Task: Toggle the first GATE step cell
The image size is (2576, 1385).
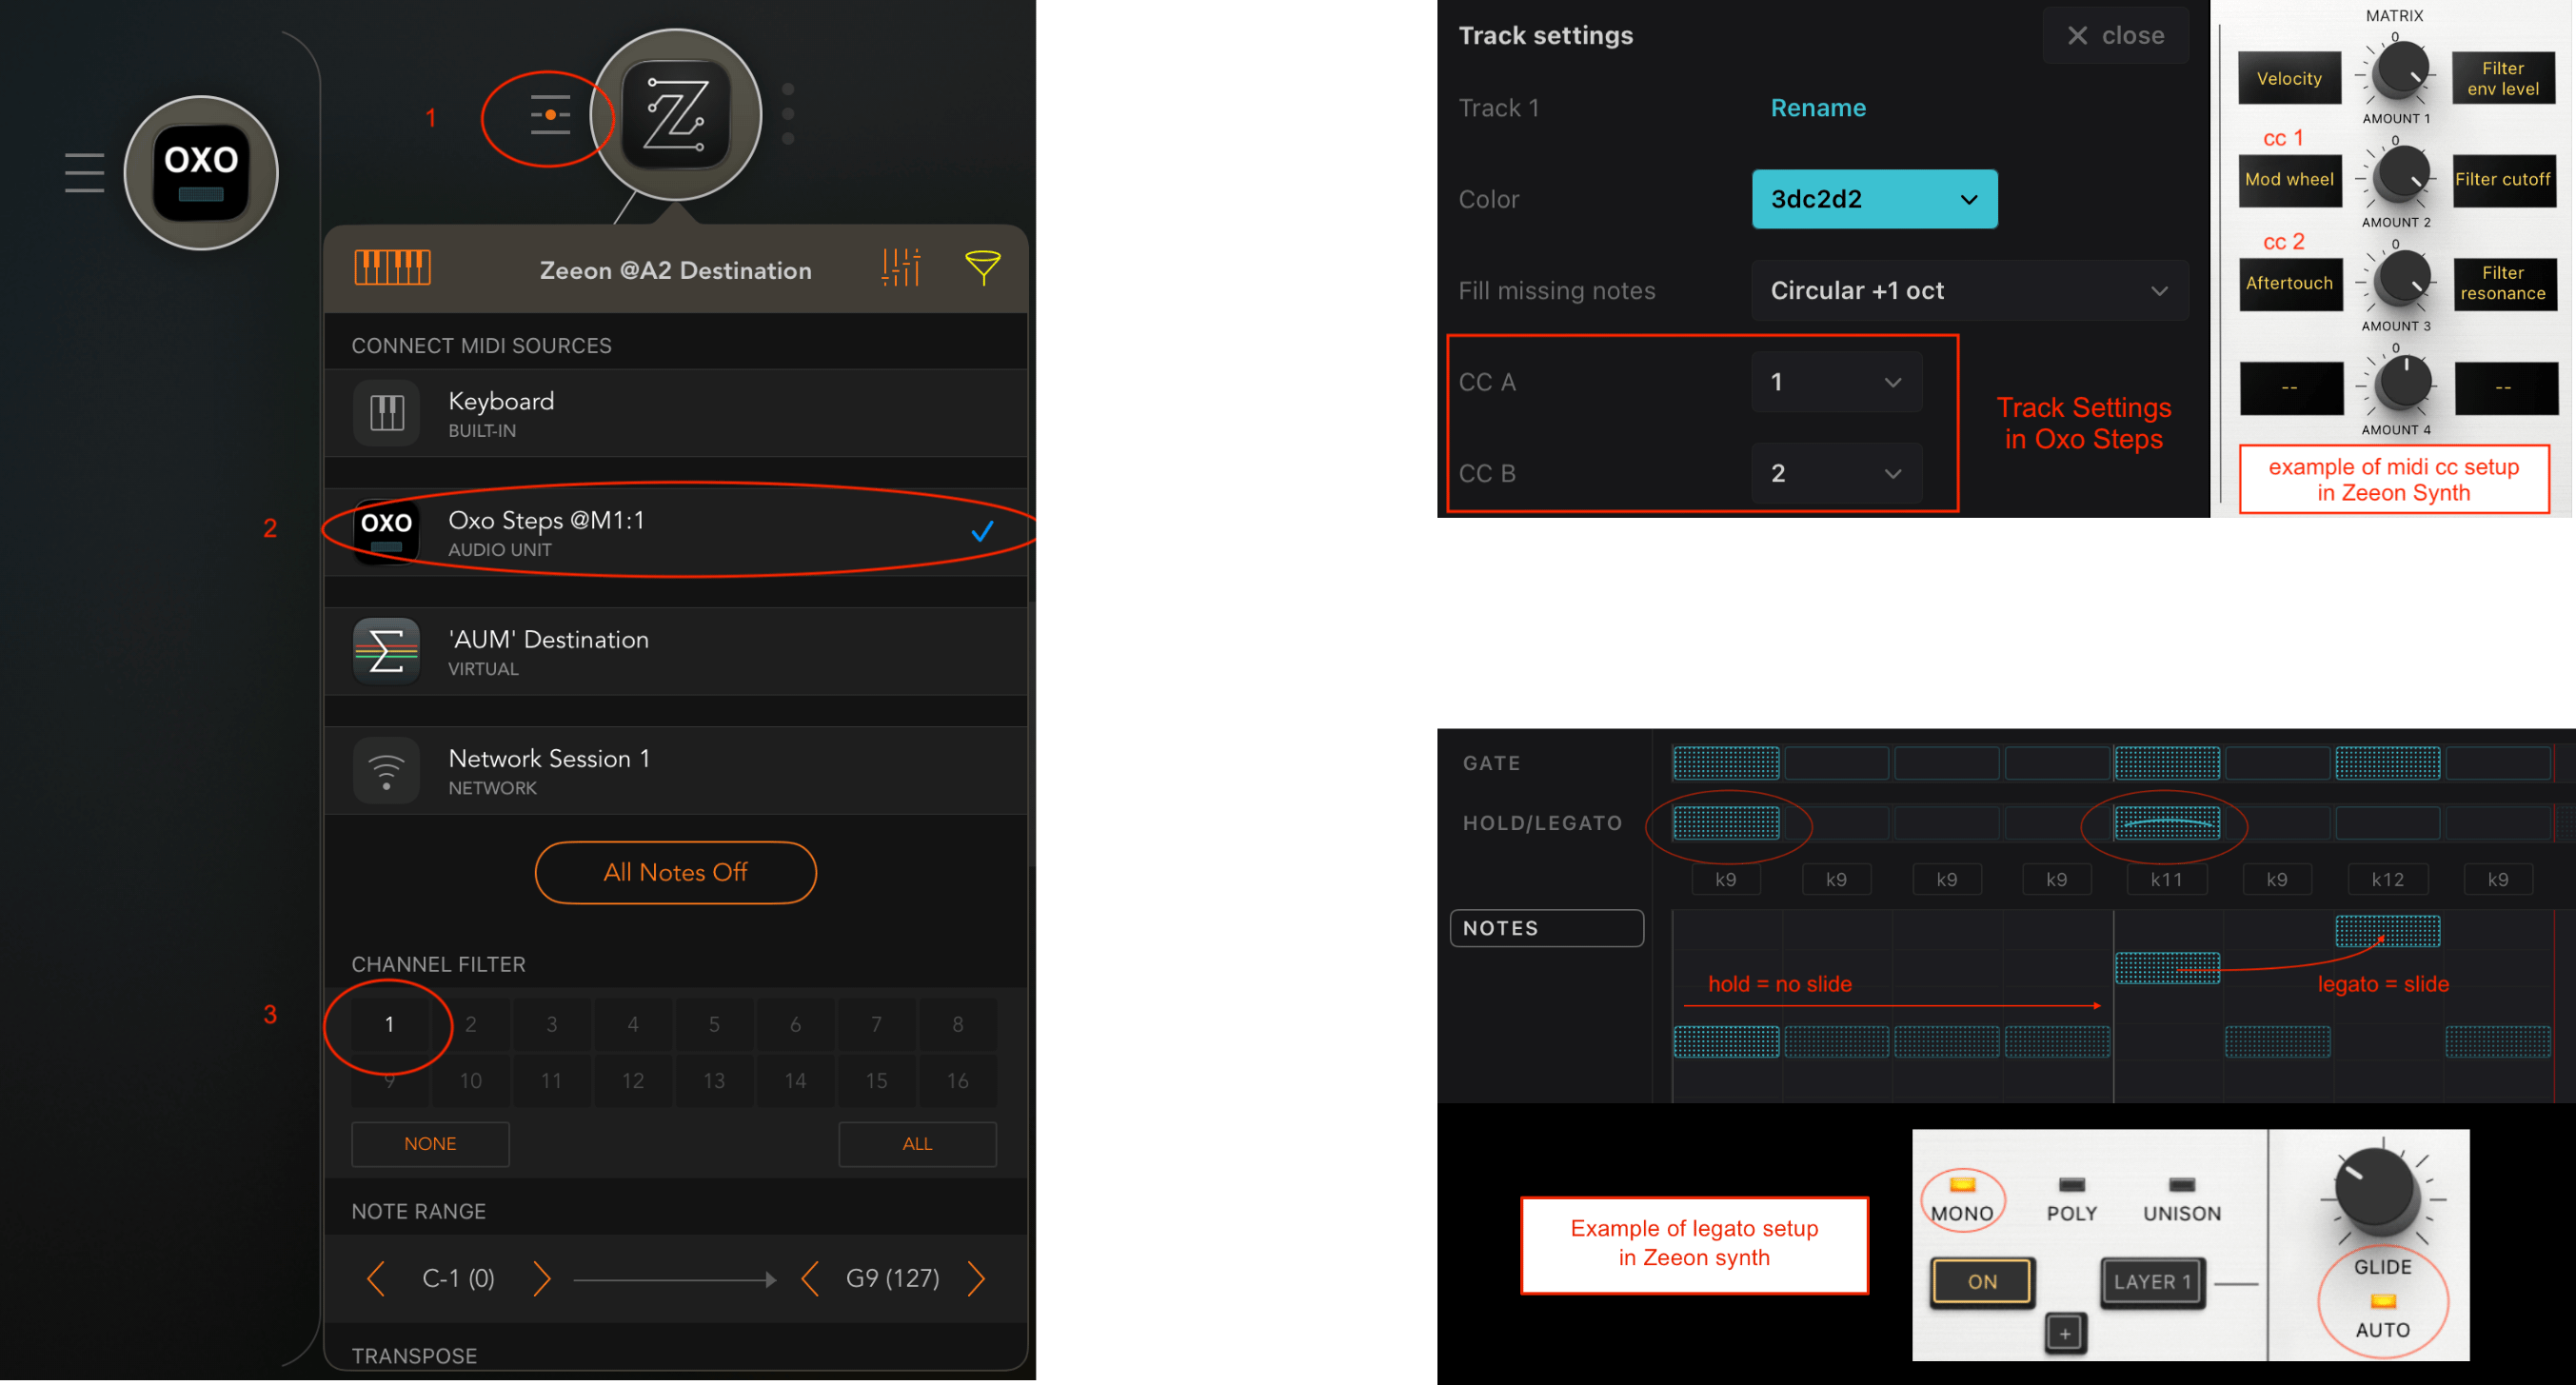Action: (1727, 763)
